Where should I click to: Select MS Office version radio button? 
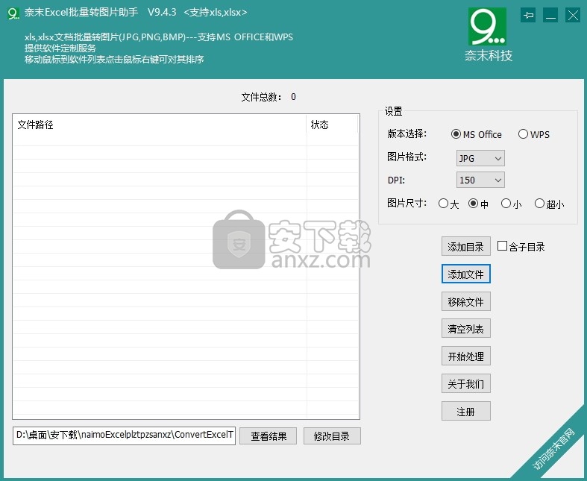[x=477, y=134]
